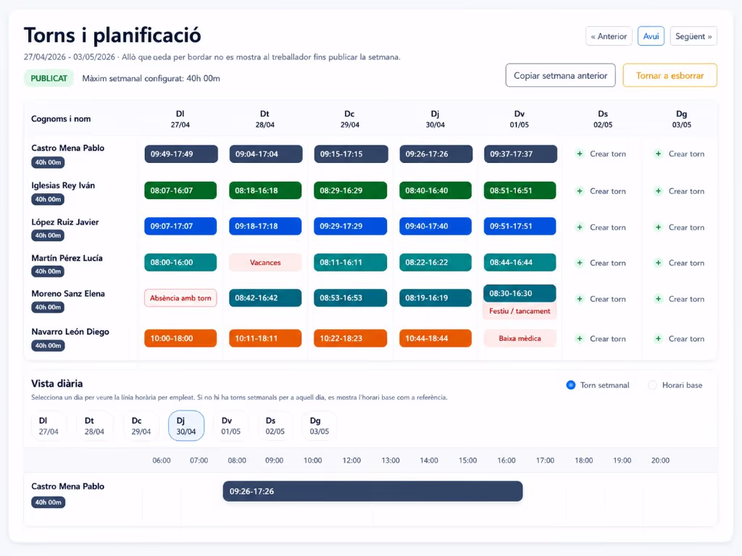The image size is (742, 556).
Task: Select the Torn setmanal radio option
Action: pos(571,385)
